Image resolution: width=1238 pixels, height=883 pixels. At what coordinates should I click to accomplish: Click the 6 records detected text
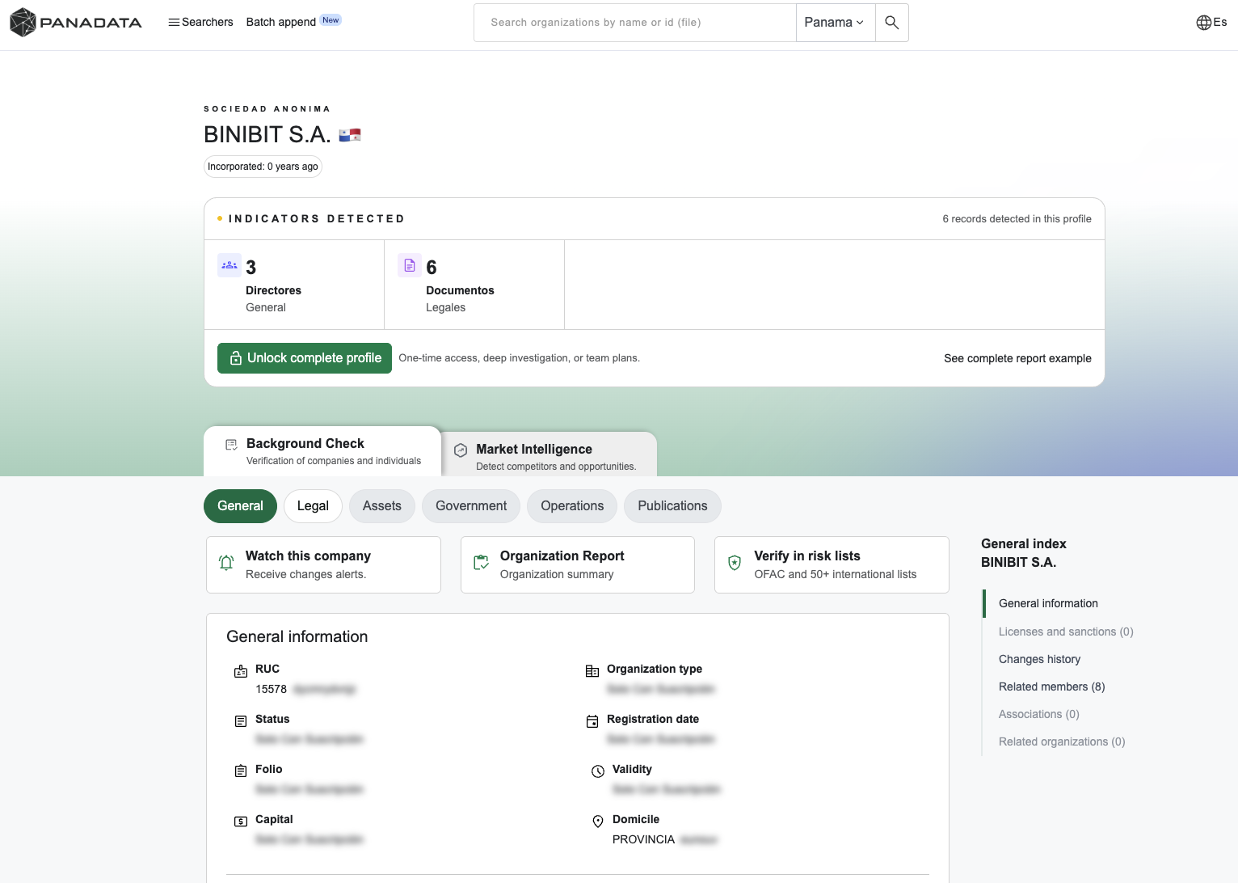1017,219
